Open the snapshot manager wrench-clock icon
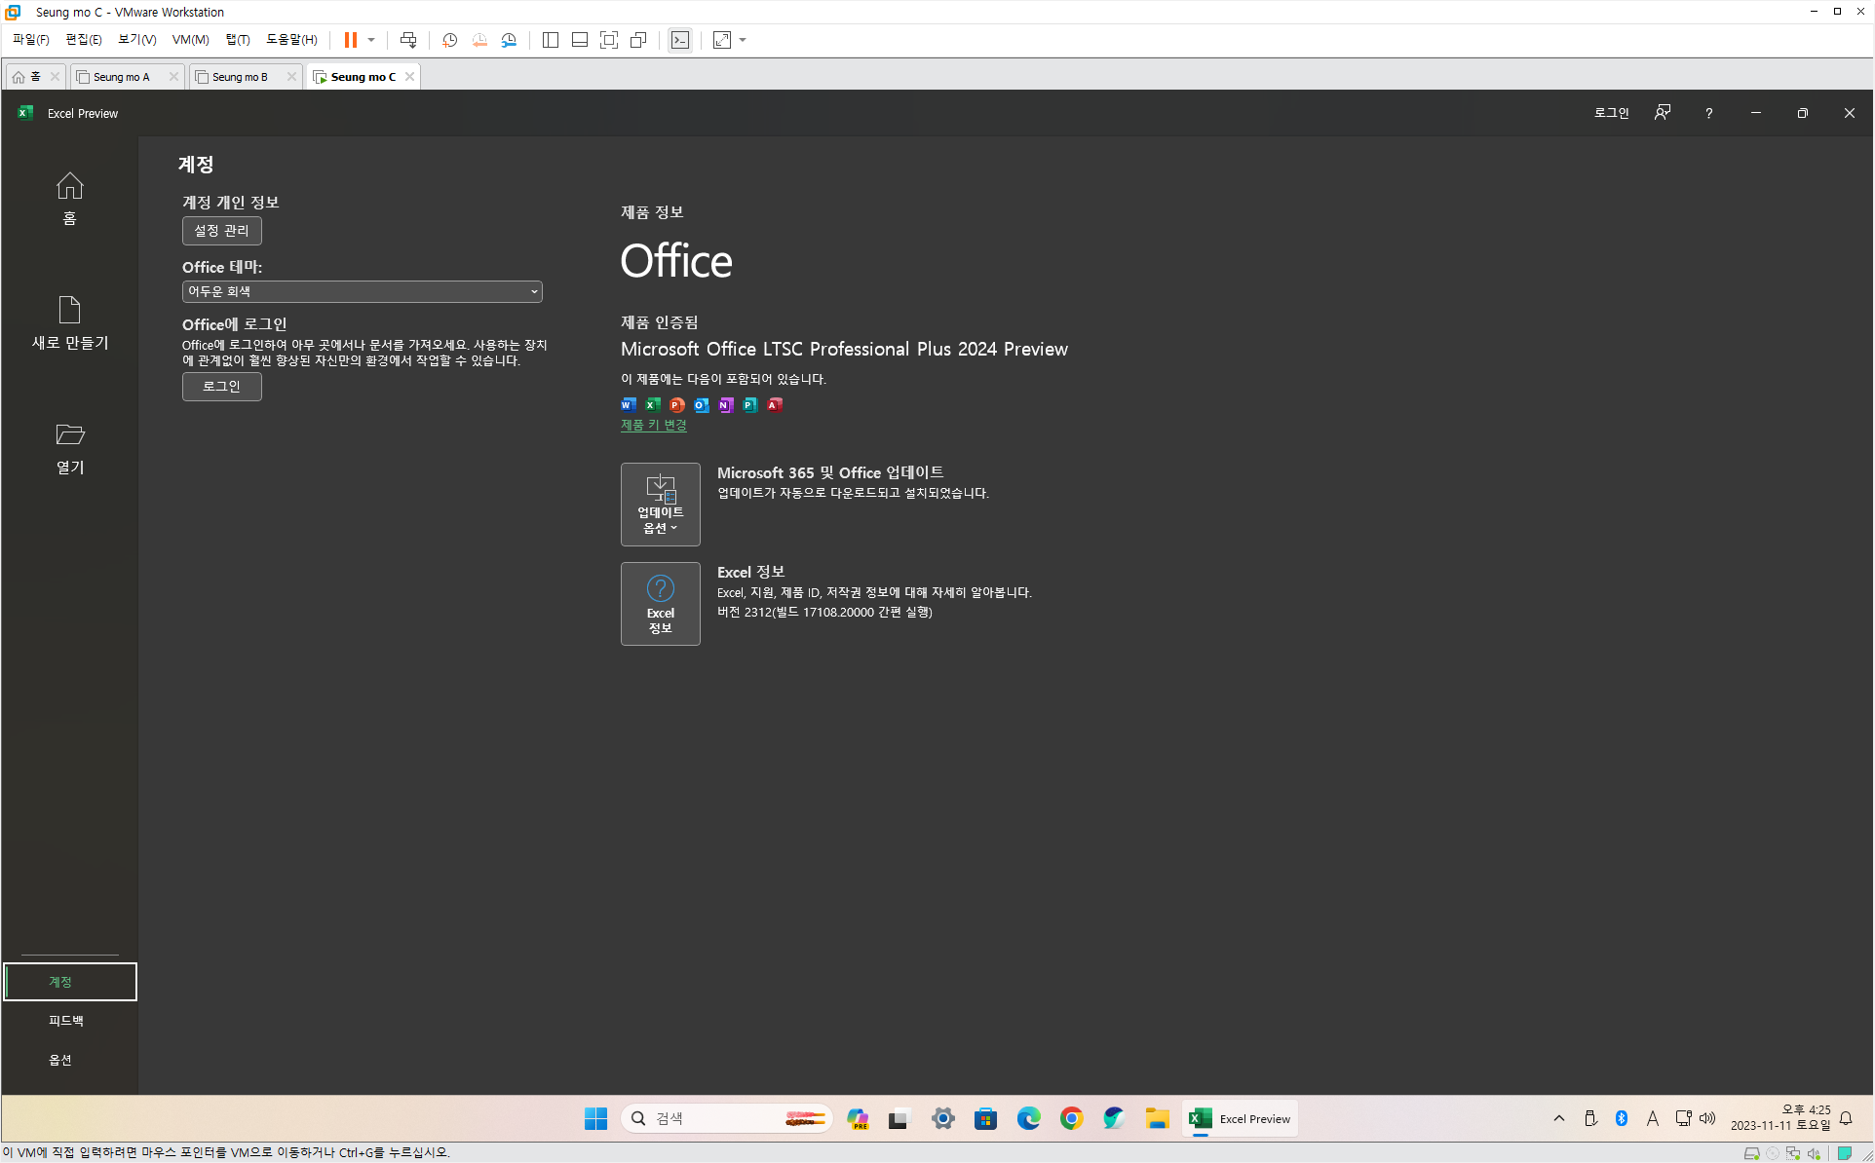1875x1163 pixels. click(x=509, y=40)
